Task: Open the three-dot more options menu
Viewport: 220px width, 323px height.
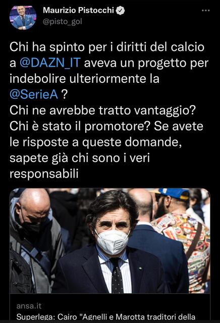Action: click(205, 11)
